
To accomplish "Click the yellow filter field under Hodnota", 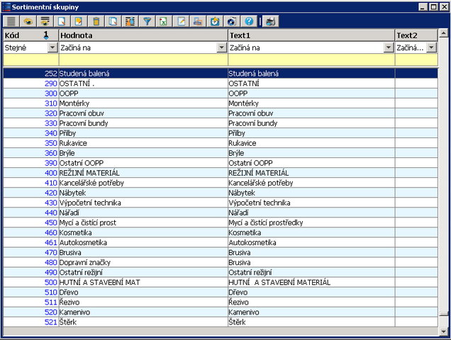I will [x=142, y=60].
